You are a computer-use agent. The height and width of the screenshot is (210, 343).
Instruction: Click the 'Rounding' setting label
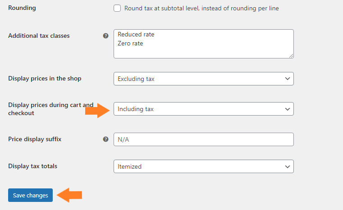tap(22, 8)
